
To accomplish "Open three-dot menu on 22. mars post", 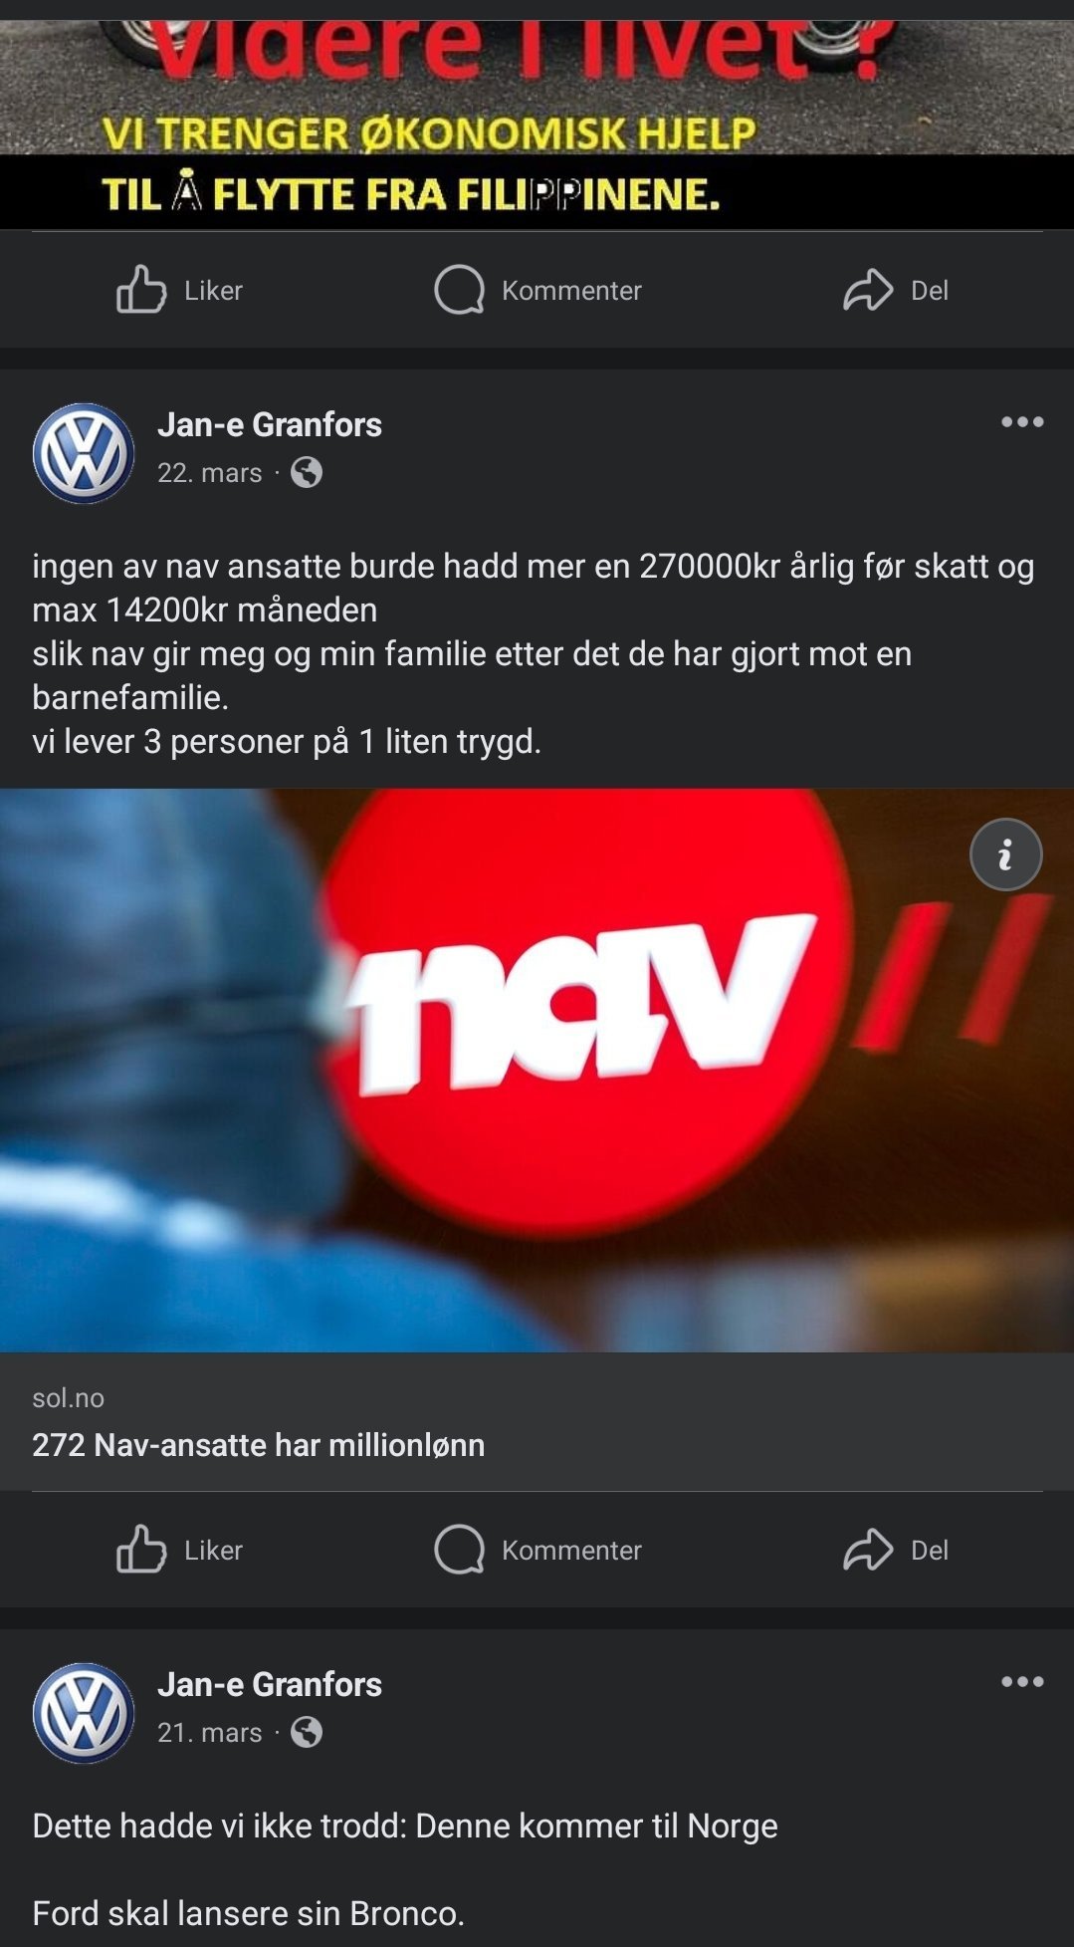I will [1022, 422].
